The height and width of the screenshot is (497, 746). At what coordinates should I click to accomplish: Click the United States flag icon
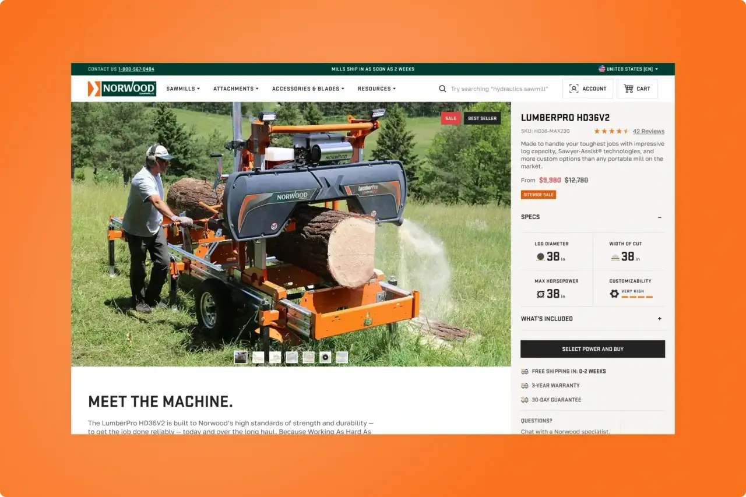click(601, 69)
